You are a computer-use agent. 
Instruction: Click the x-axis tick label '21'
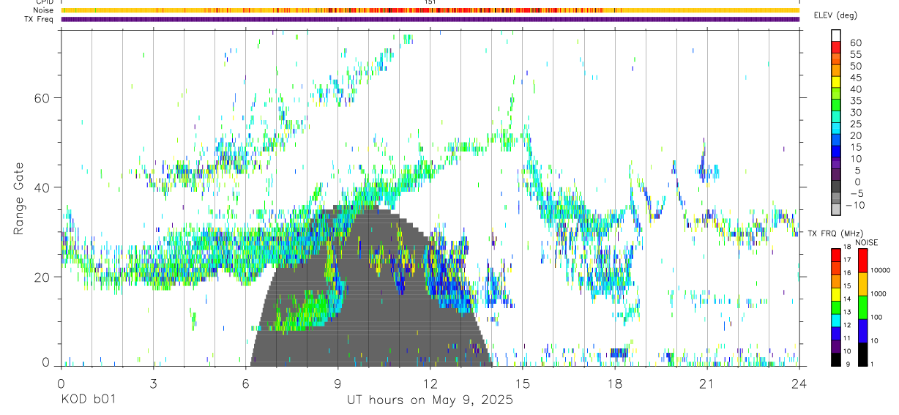coord(707,384)
